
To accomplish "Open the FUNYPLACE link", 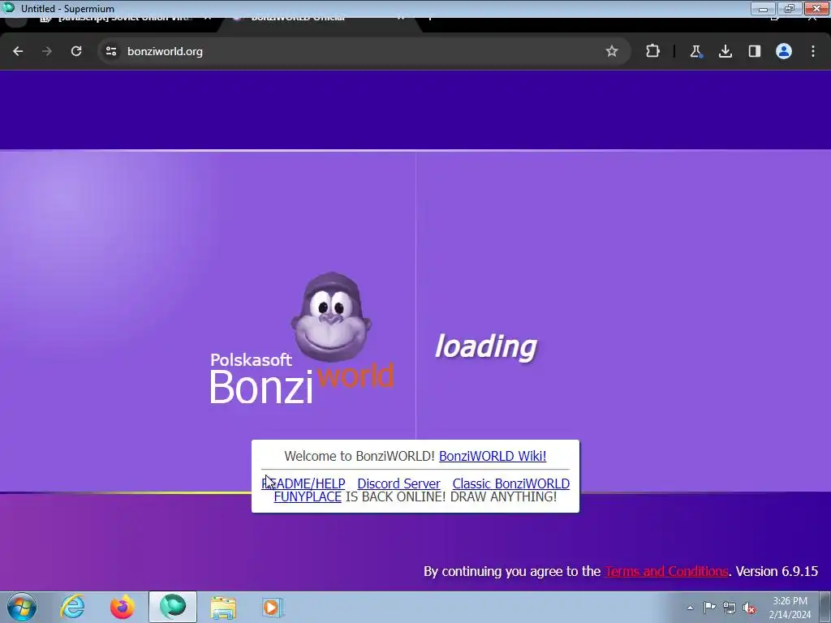I will pyautogui.click(x=308, y=497).
